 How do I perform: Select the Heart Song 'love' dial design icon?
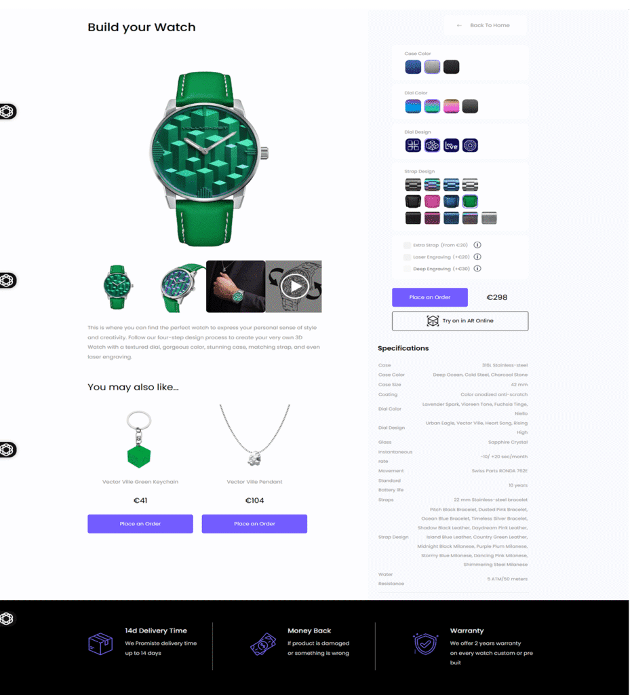pyautogui.click(x=451, y=145)
